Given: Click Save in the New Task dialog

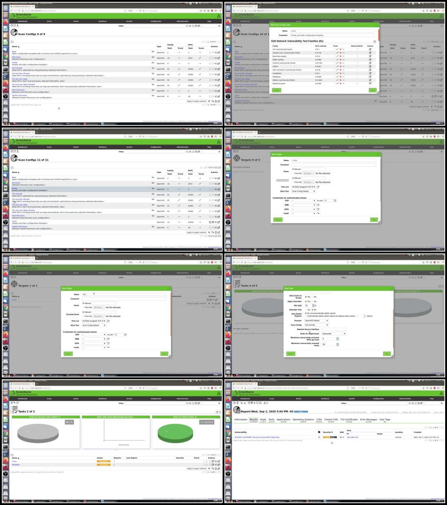Looking at the screenshot, I should (x=387, y=354).
